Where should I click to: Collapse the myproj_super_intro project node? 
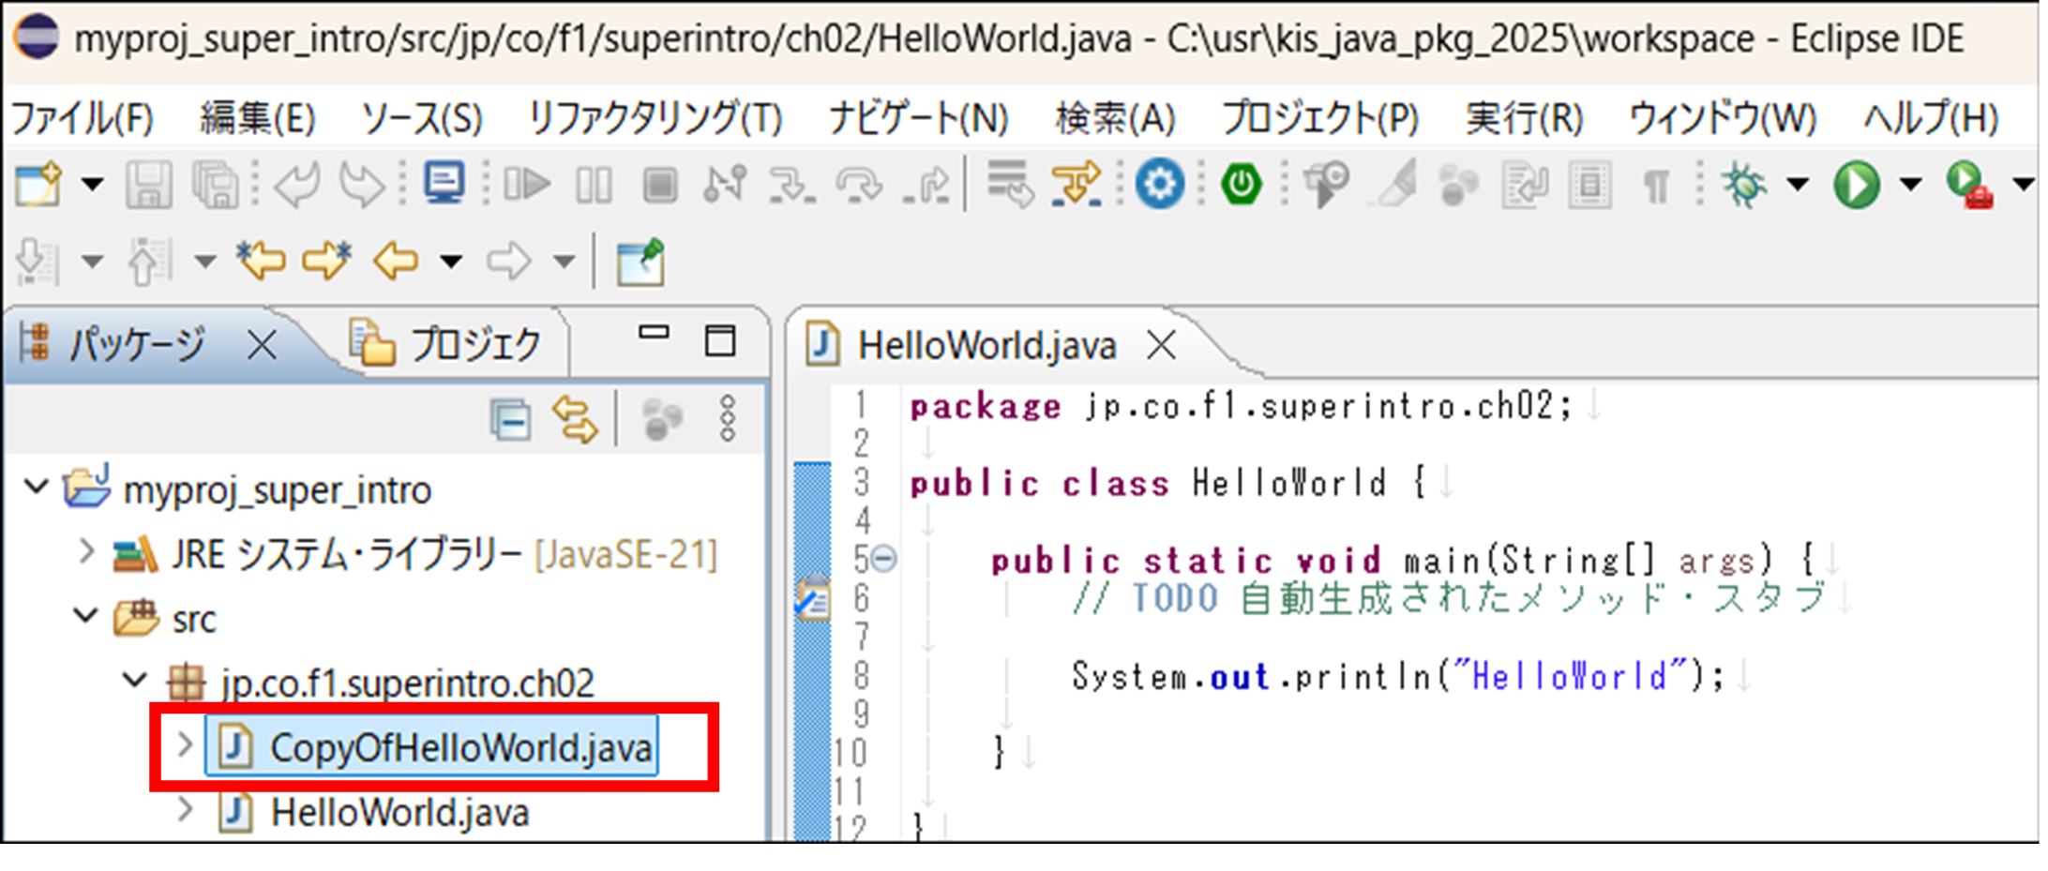pos(37,488)
